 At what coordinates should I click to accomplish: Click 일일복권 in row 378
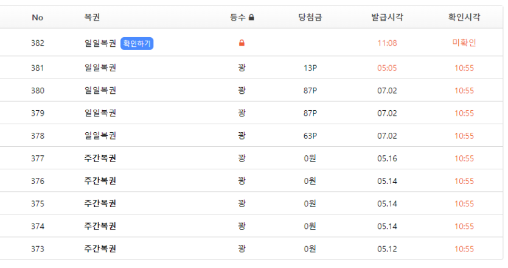pyautogui.click(x=100, y=136)
